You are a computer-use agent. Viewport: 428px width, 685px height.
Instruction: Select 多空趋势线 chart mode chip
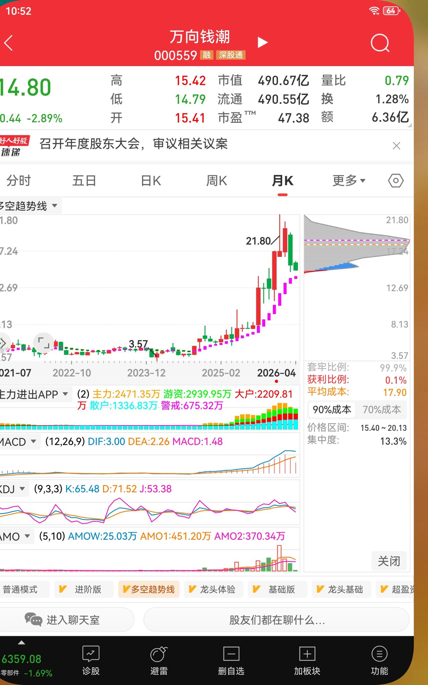pyautogui.click(x=149, y=589)
